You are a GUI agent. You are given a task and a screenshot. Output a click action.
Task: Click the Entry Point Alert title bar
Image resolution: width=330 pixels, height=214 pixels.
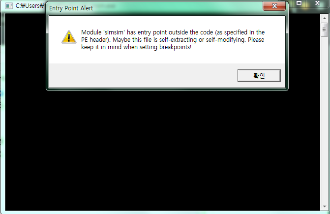(156, 8)
